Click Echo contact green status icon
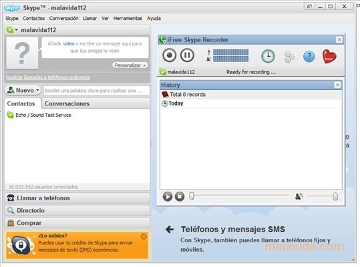 10,115
